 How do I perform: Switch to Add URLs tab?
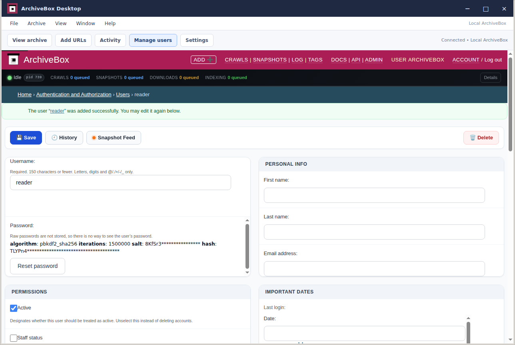[73, 40]
